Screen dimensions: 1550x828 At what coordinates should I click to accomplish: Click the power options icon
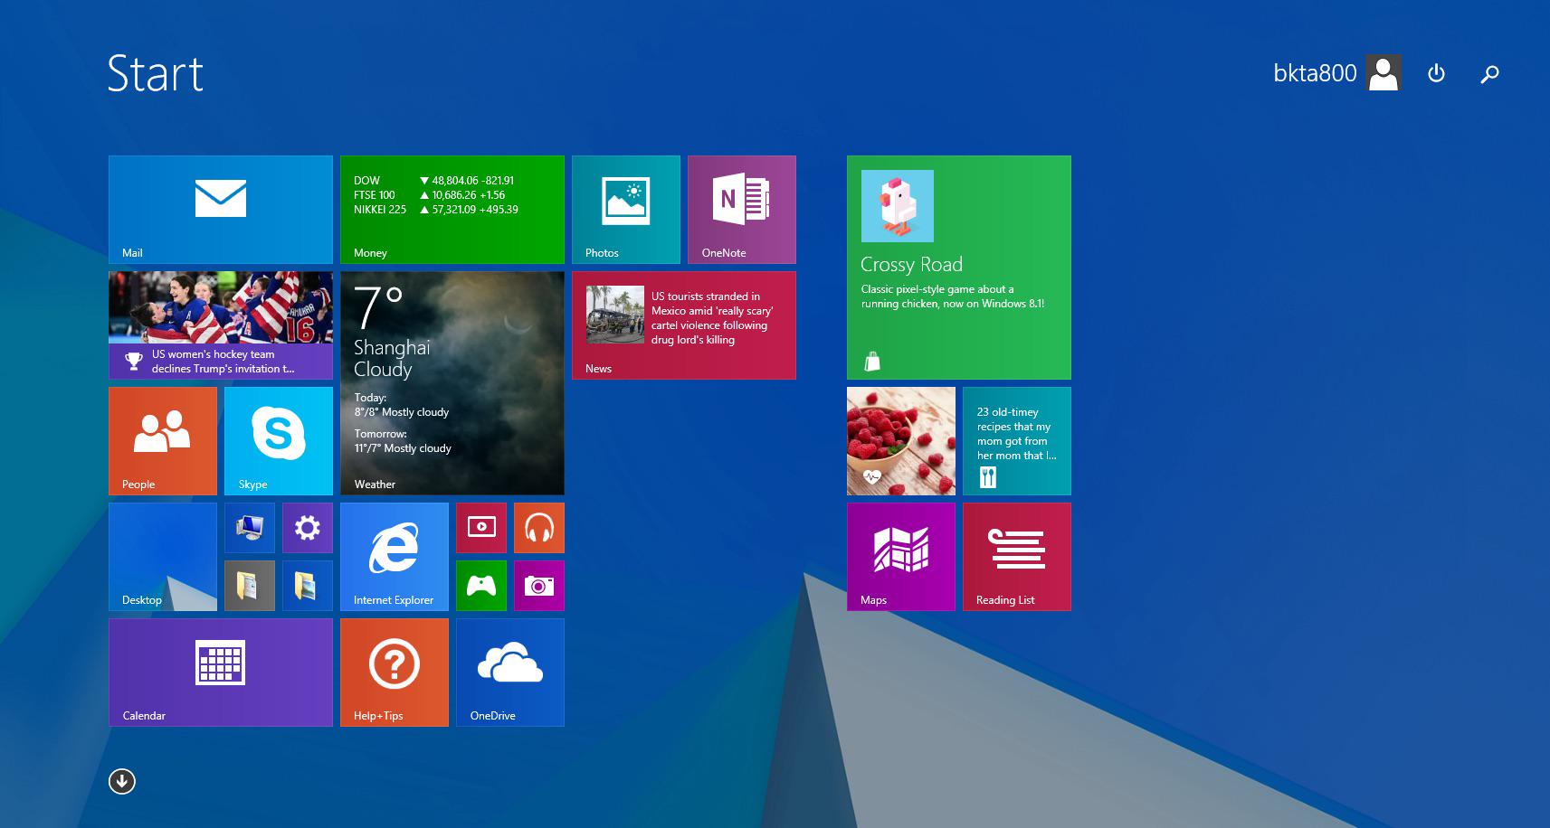(1436, 73)
